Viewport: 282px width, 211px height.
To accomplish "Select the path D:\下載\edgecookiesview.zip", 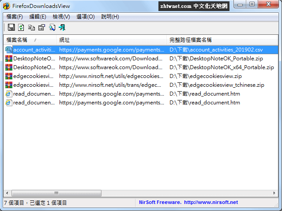I will point(205,76).
